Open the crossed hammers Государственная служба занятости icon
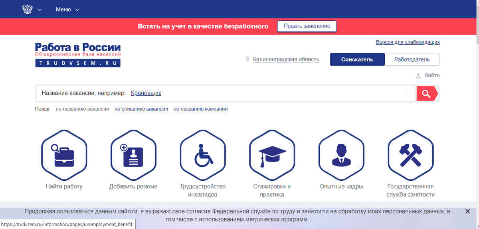Screen dimensions: 479x229 click(x=411, y=155)
